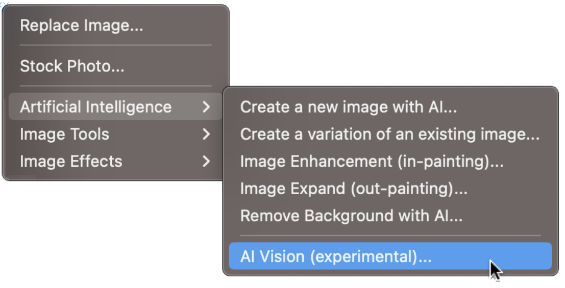Expand the Image Effects submenu chevron

(206, 161)
